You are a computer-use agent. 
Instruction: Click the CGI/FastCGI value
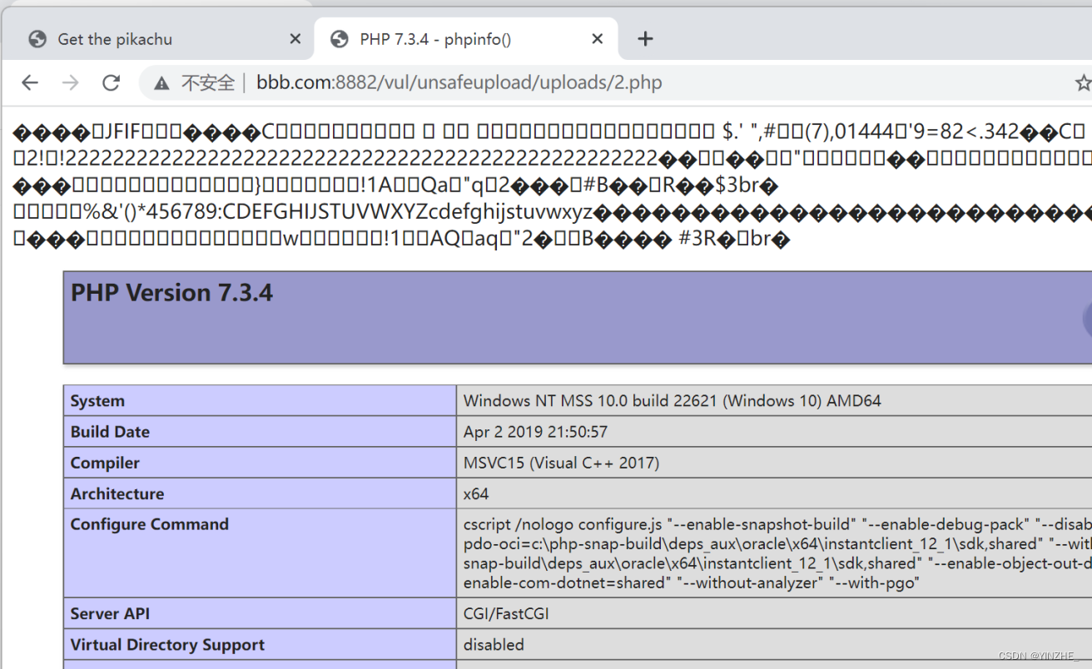click(x=506, y=614)
